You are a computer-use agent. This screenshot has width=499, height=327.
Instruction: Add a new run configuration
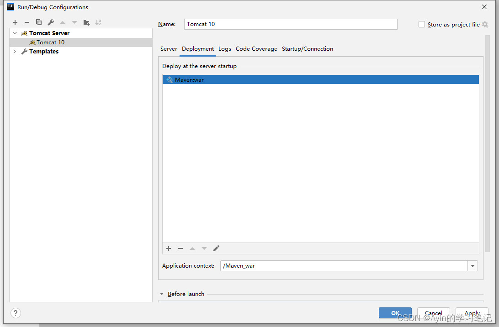click(15, 22)
